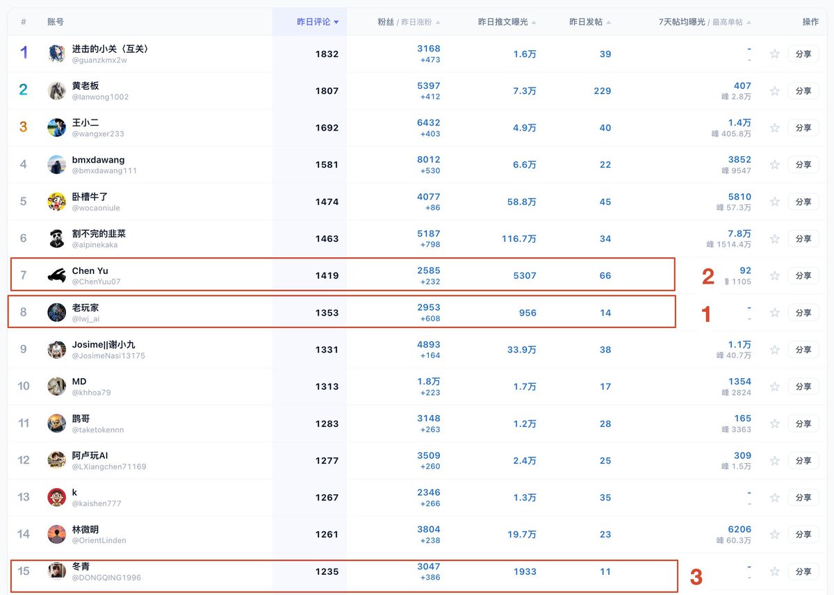Image resolution: width=834 pixels, height=595 pixels.
Task: Click 分享 button for 进击的小关
Action: point(803,54)
